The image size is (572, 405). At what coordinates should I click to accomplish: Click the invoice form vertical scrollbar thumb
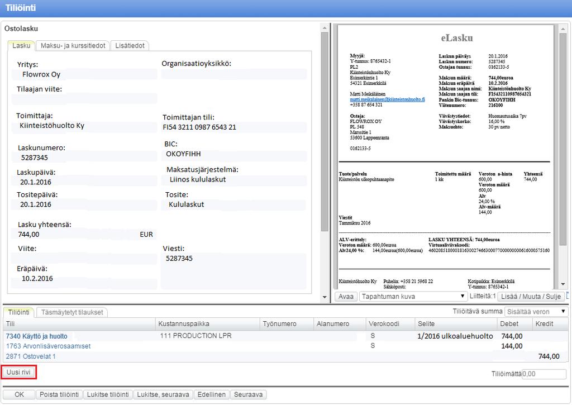325,132
